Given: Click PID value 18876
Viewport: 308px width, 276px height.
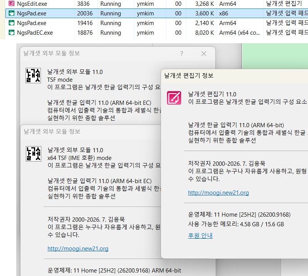Looking at the screenshot, I should [85, 32].
